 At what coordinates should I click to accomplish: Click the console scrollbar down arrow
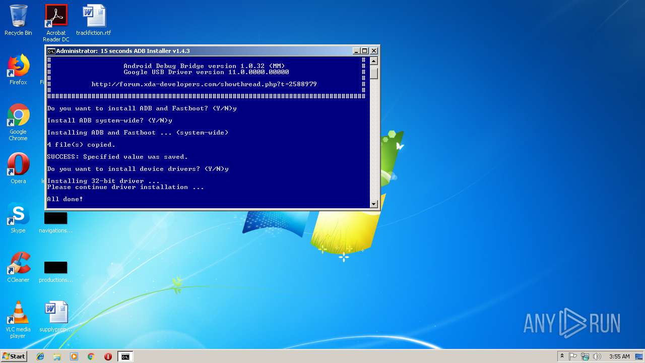coord(374,204)
